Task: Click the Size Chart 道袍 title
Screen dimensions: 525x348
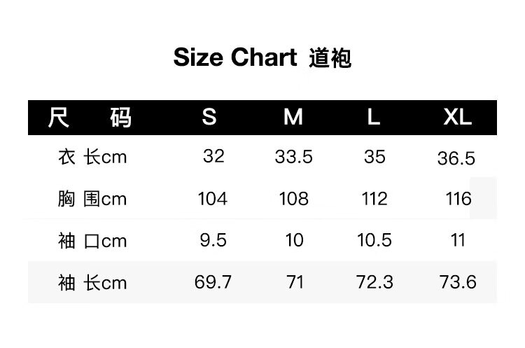Action: coord(262,57)
